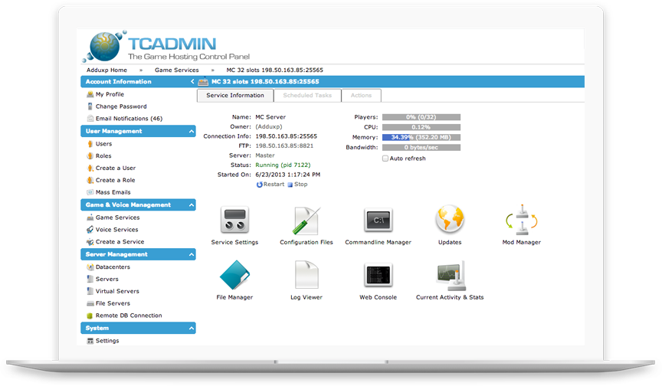
Task: Click the Restart link
Action: tap(274, 185)
